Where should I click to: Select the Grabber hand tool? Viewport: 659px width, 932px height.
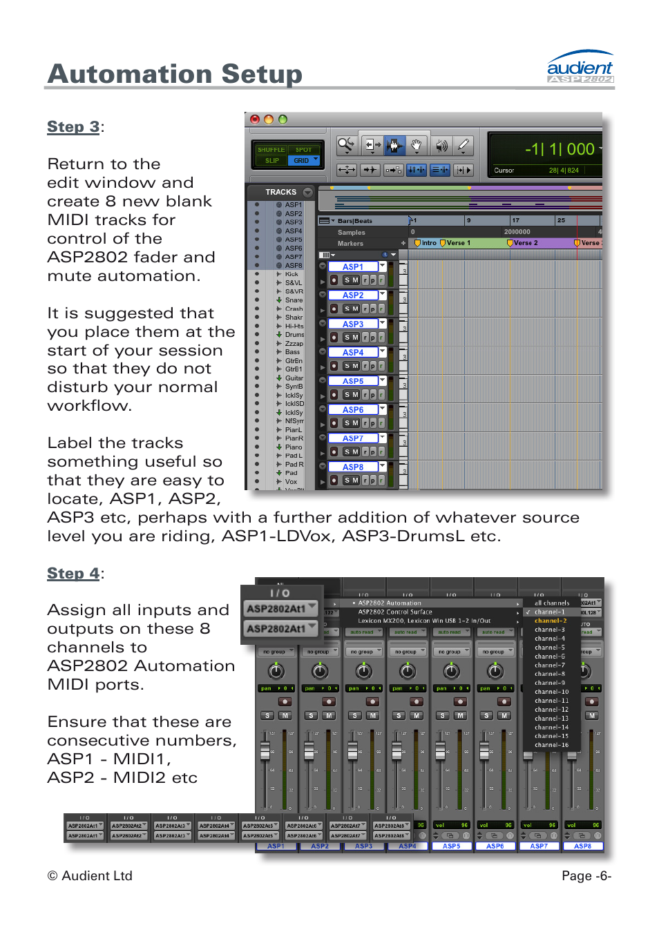417,145
